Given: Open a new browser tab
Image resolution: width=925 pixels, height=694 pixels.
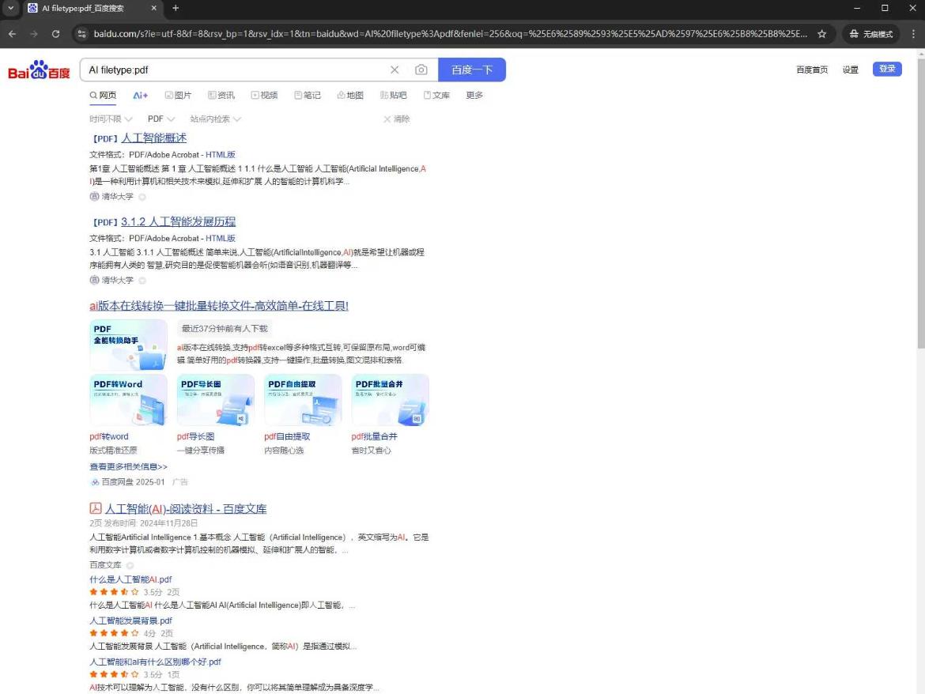Looking at the screenshot, I should 176,8.
